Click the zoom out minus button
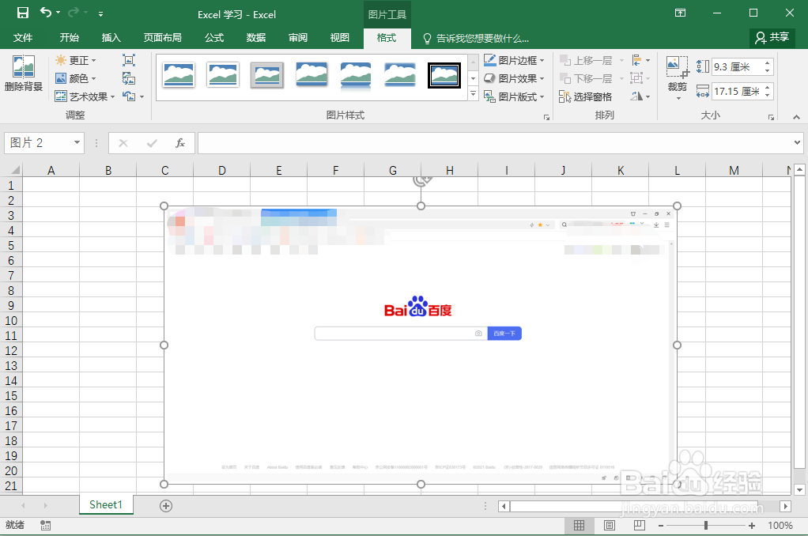808x536 pixels. [x=661, y=526]
